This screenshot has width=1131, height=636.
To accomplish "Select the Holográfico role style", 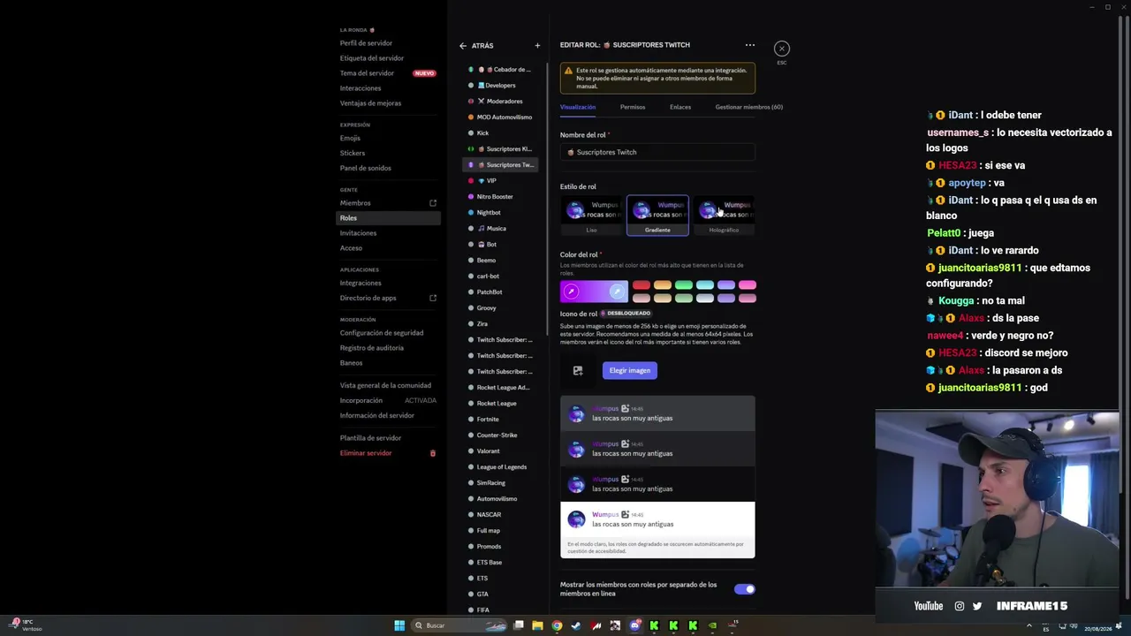I will pyautogui.click(x=724, y=216).
